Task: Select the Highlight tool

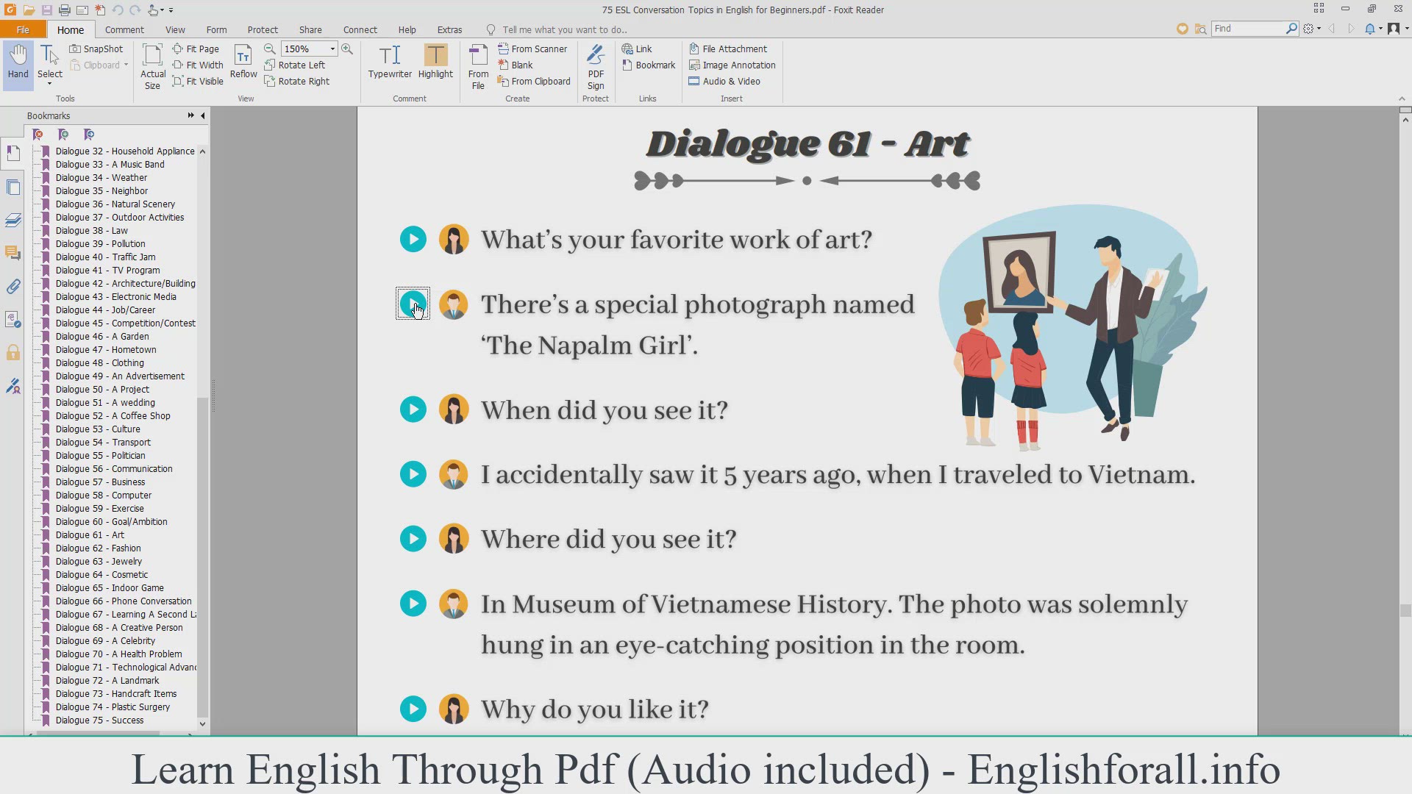Action: point(435,62)
